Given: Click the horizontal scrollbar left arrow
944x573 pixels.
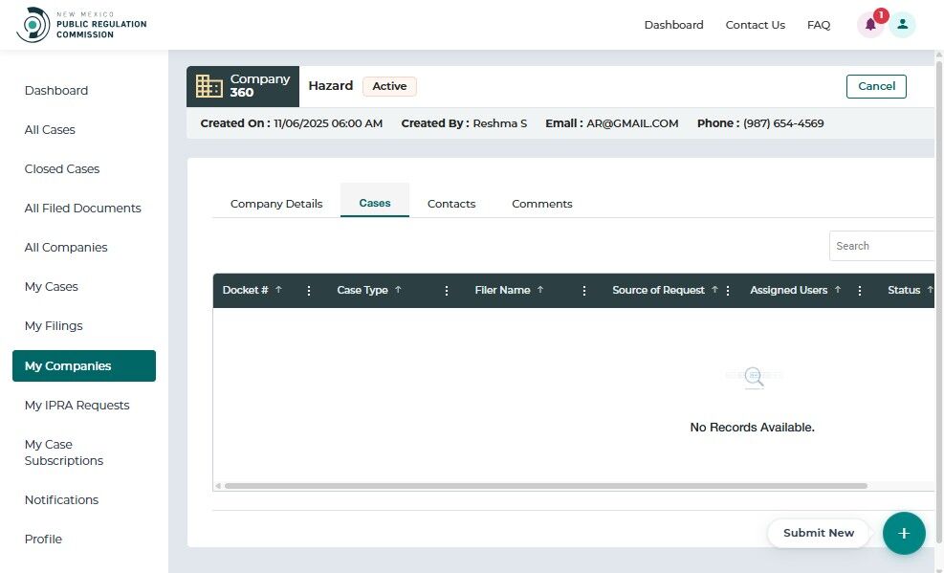Looking at the screenshot, I should pyautogui.click(x=218, y=486).
